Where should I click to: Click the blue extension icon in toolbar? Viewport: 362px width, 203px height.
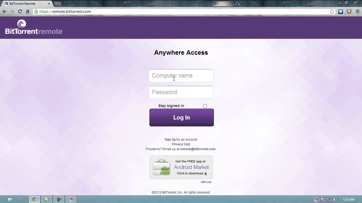tap(341, 12)
